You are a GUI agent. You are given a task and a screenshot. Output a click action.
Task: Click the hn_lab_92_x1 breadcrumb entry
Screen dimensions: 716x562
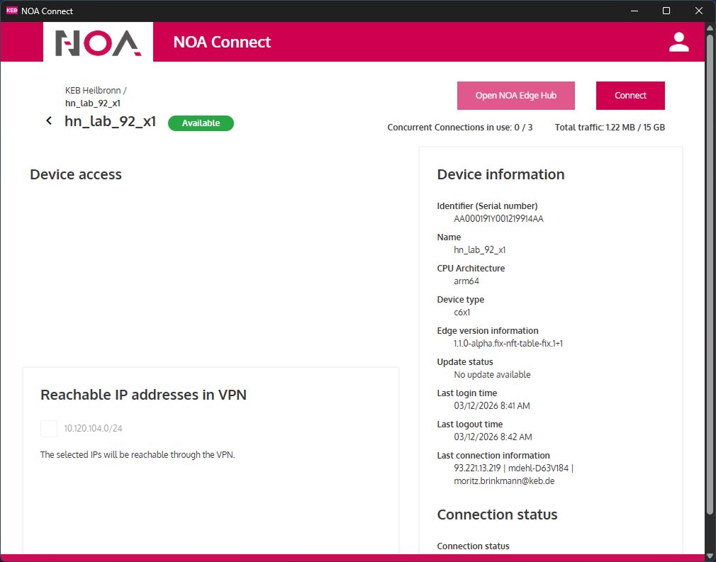pos(92,103)
